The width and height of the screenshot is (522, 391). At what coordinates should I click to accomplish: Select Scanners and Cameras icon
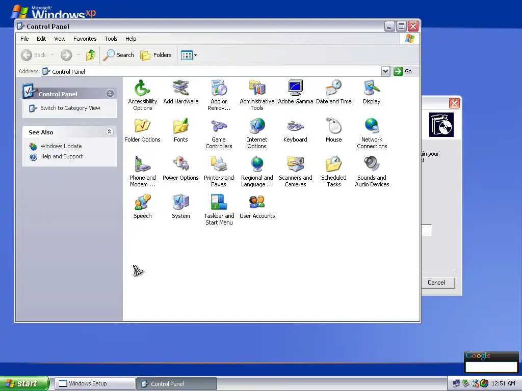pyautogui.click(x=295, y=164)
